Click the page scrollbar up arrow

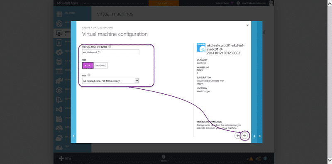click(330, 2)
